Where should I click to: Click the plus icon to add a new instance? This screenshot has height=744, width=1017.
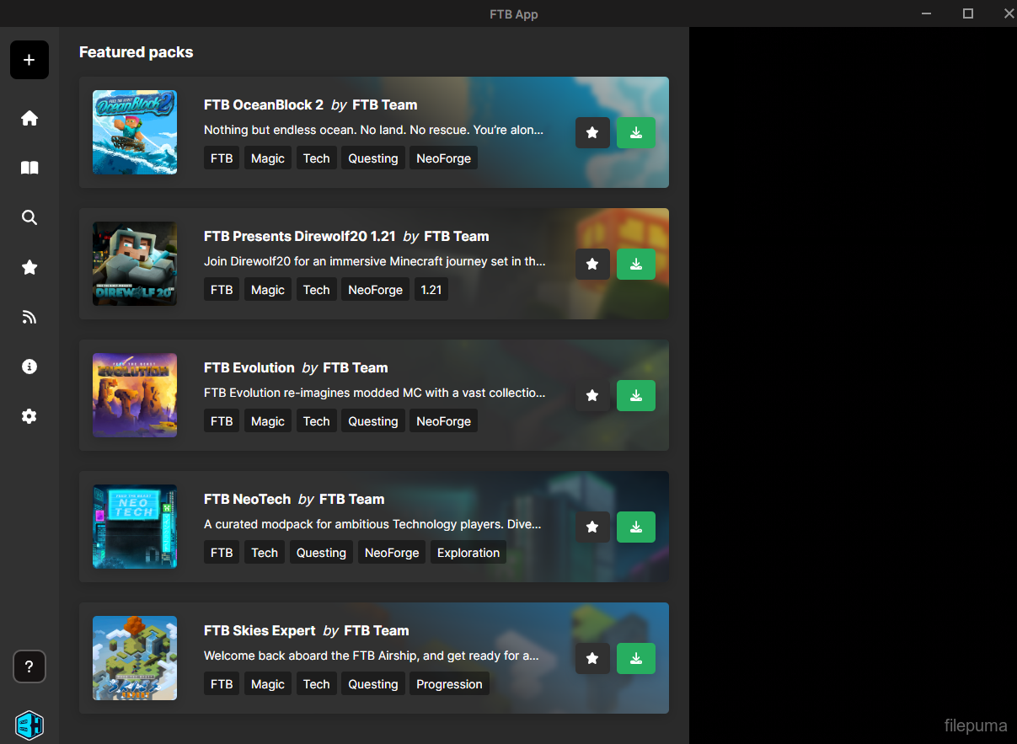pos(29,60)
